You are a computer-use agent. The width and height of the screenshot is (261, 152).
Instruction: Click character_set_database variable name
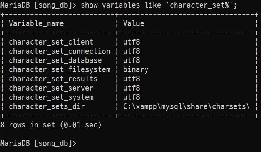[x=55, y=61]
